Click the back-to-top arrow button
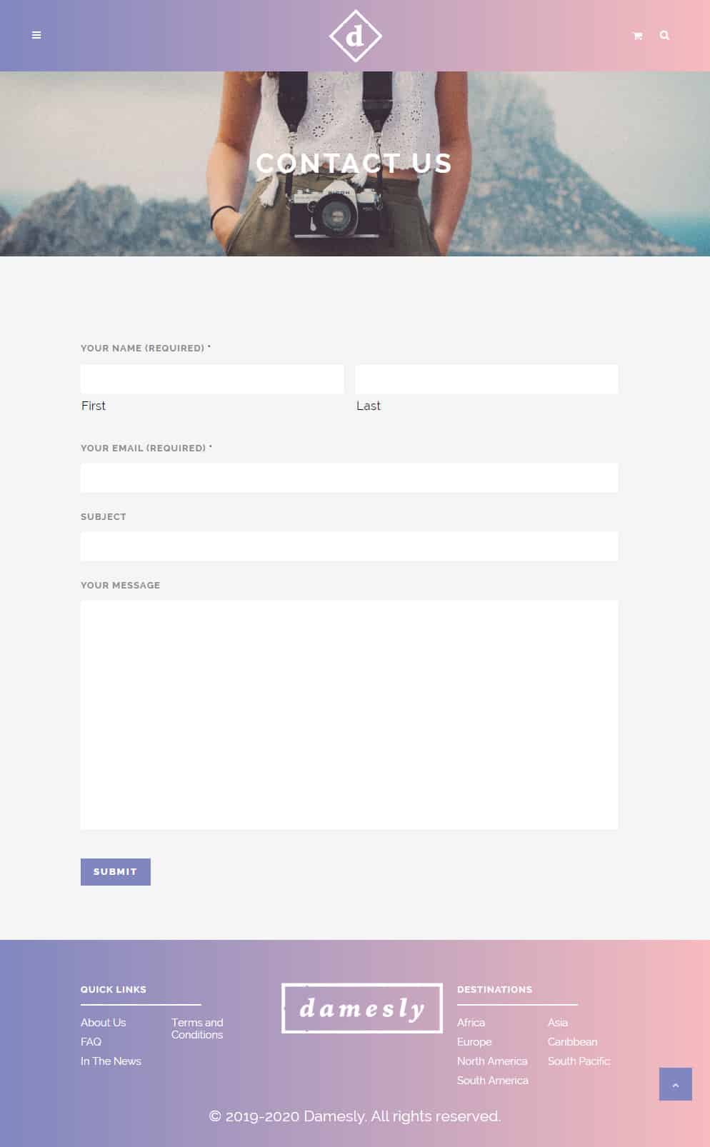Image resolution: width=710 pixels, height=1147 pixels. tap(676, 1084)
